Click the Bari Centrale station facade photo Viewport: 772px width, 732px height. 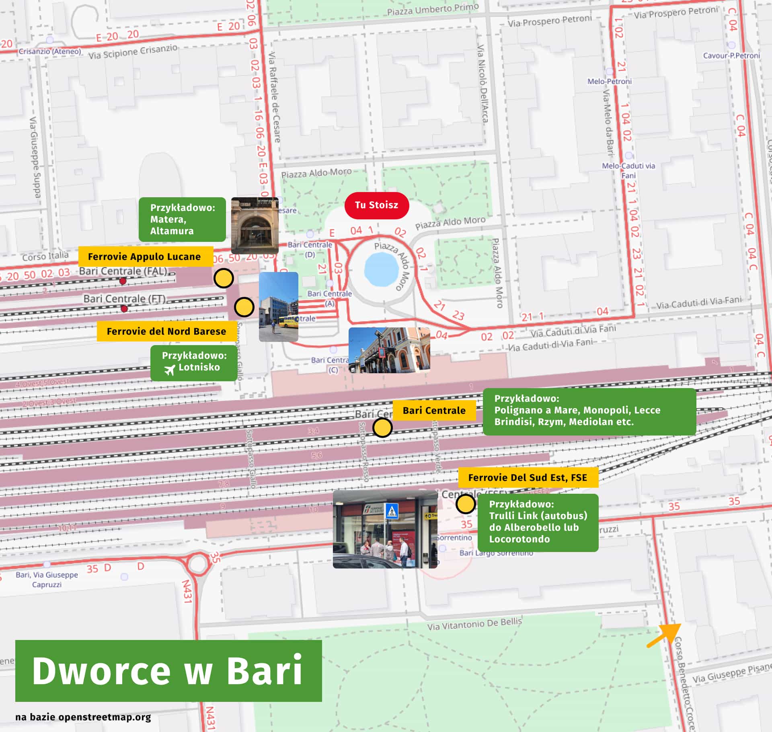[389, 351]
